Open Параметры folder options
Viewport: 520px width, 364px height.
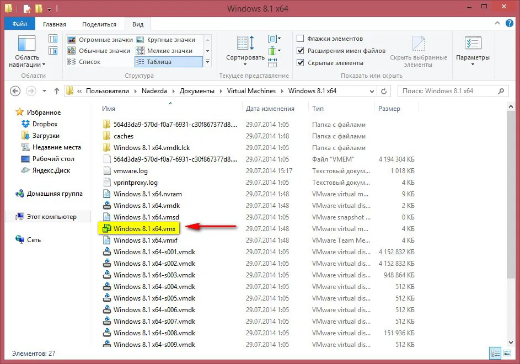coord(473,51)
